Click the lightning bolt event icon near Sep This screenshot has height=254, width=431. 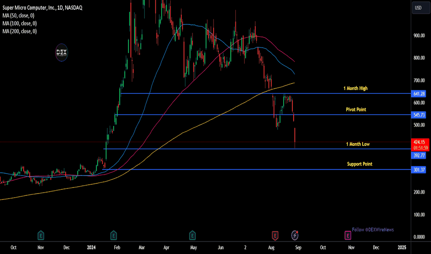pos(295,235)
